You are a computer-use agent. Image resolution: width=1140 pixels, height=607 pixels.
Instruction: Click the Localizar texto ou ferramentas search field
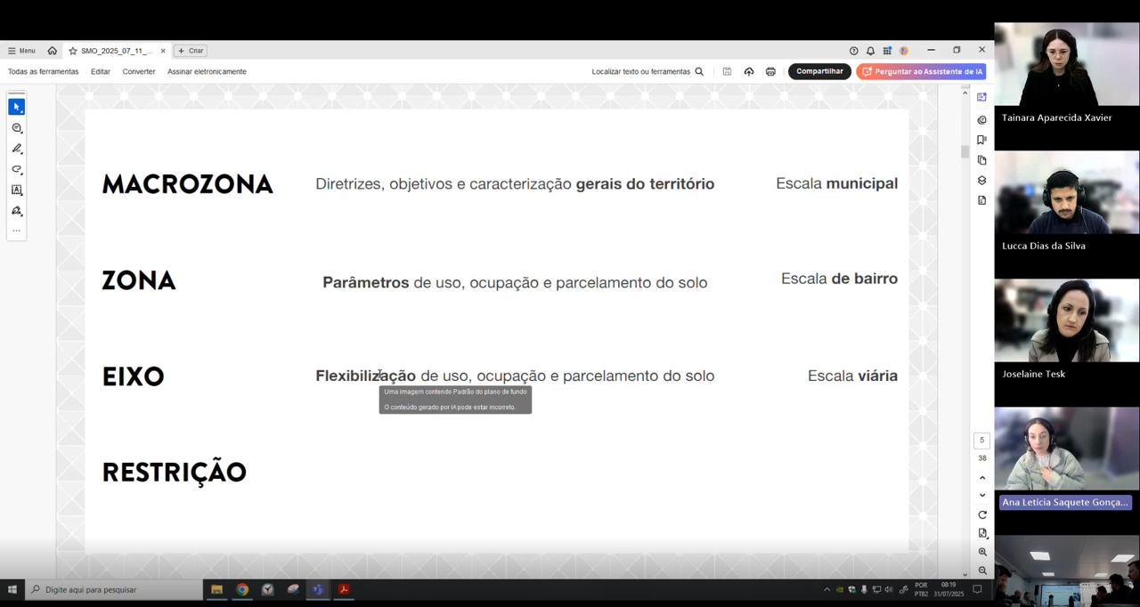pyautogui.click(x=647, y=71)
